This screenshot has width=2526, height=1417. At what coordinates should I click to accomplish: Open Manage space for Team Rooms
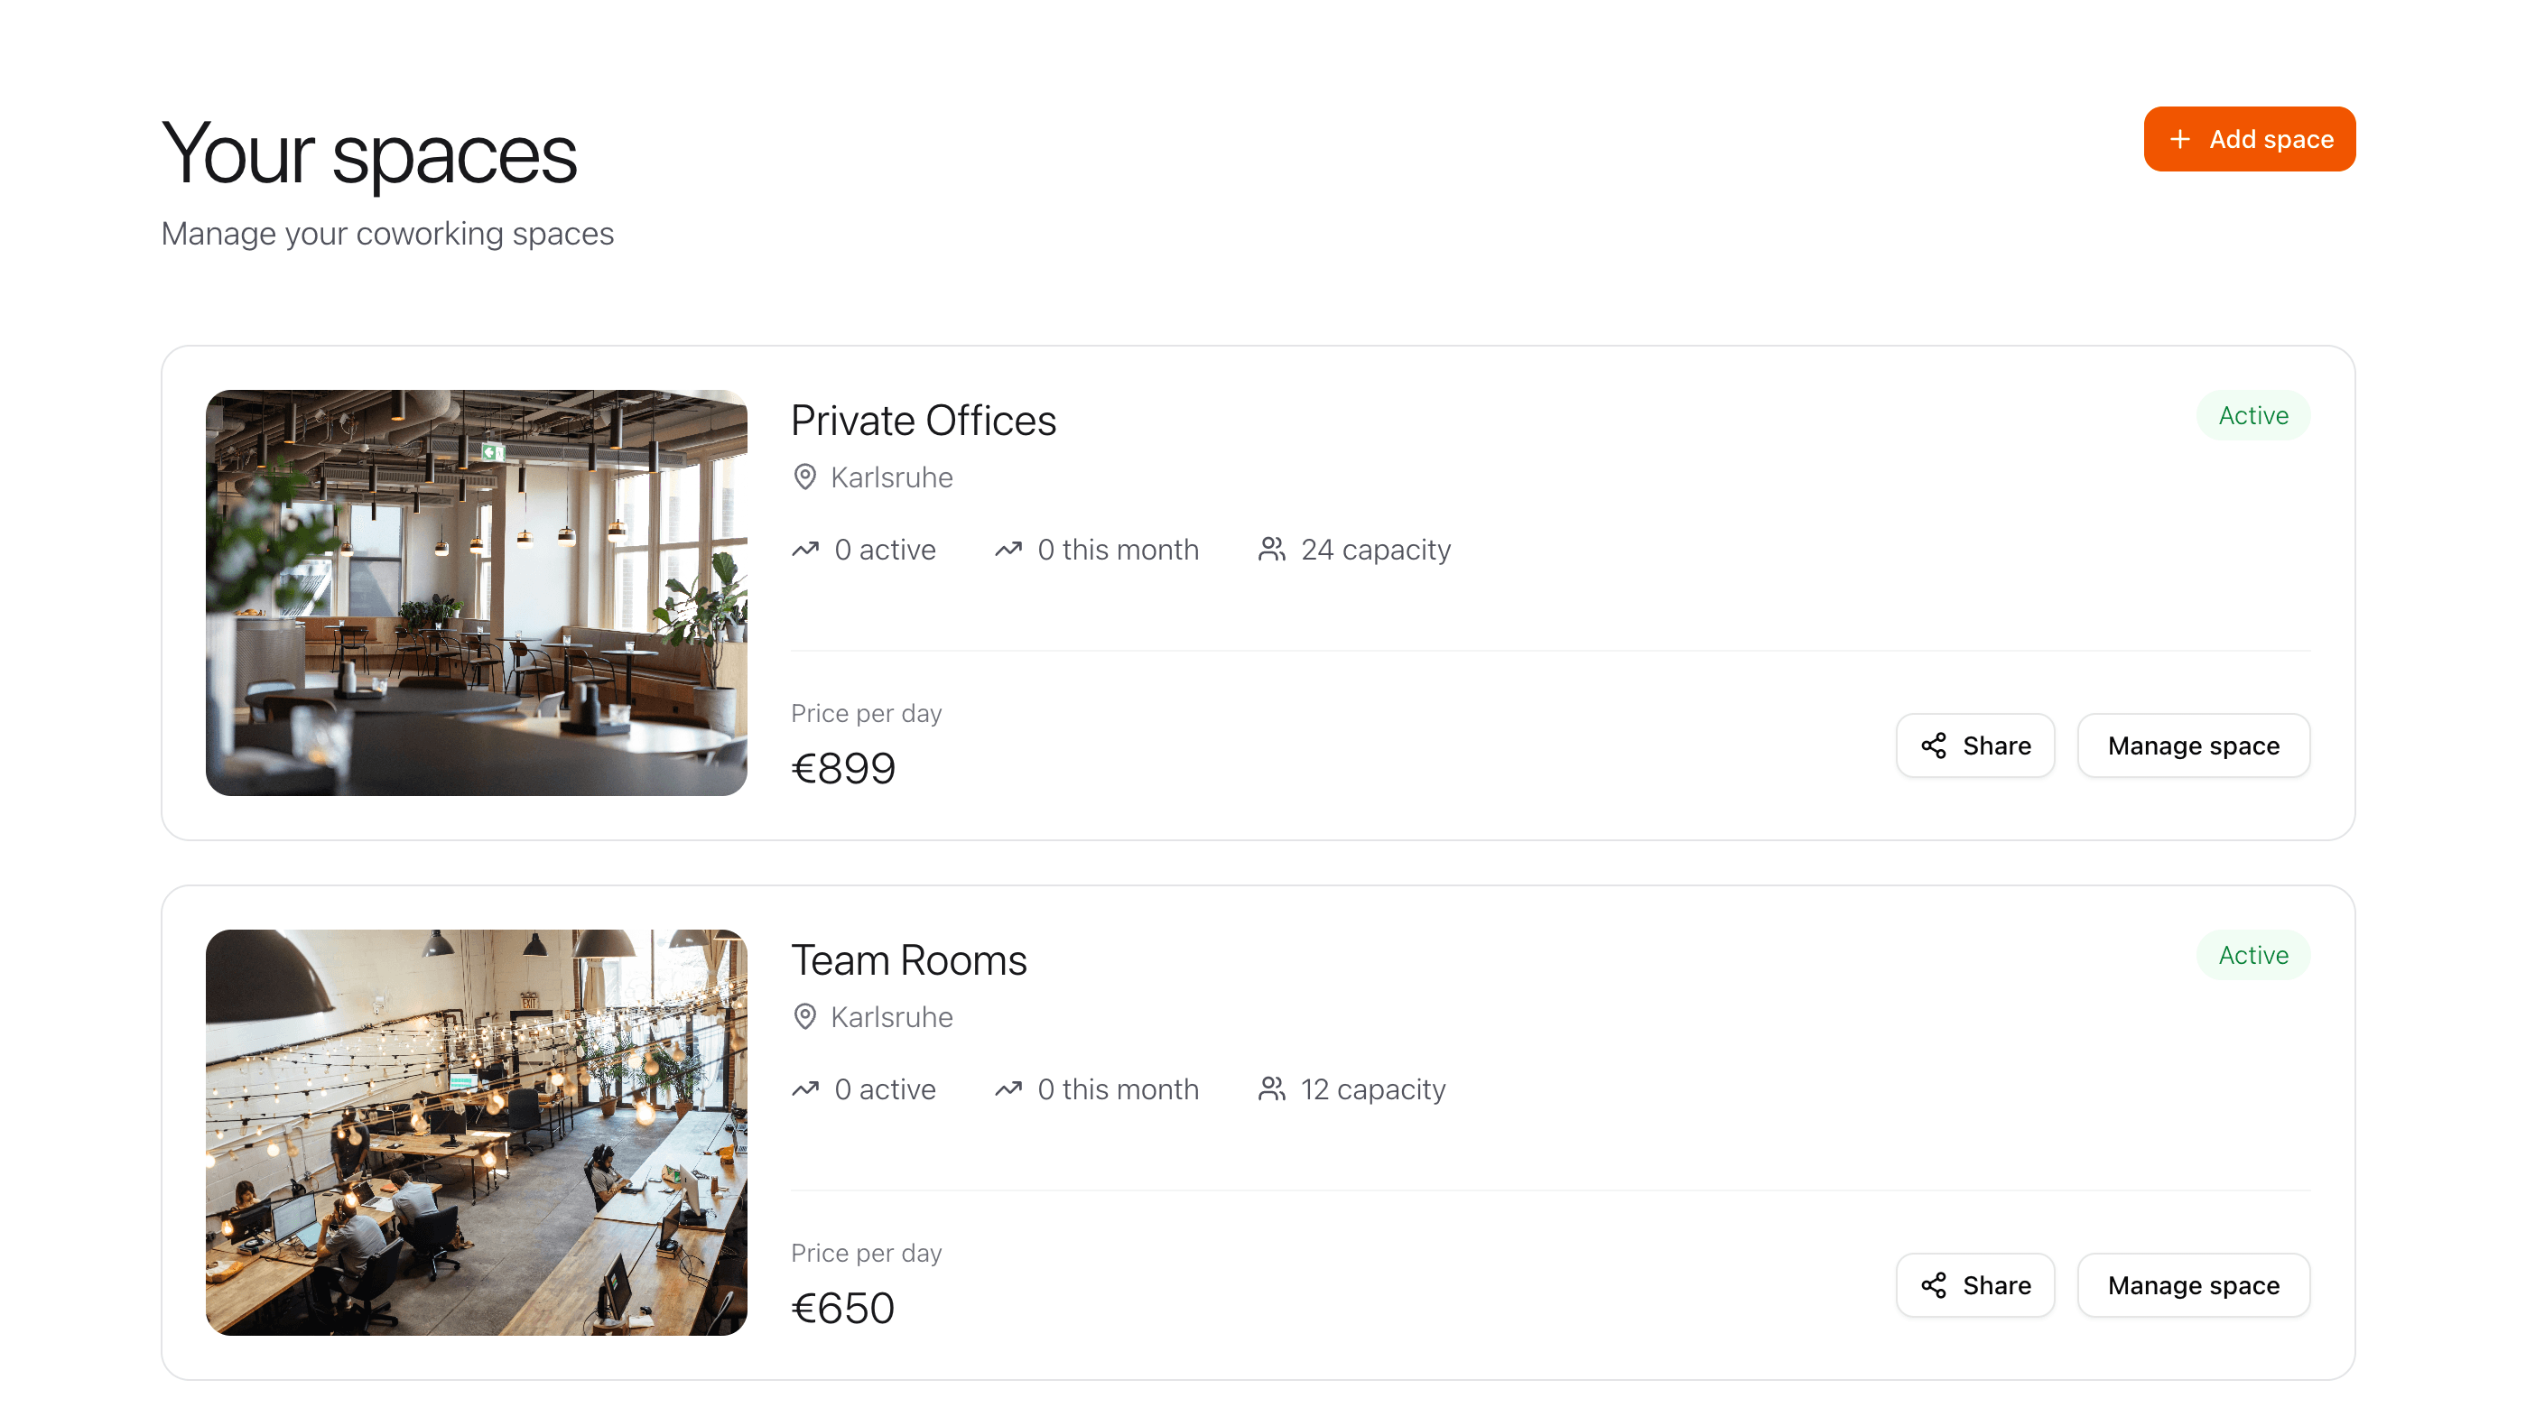2194,1284
